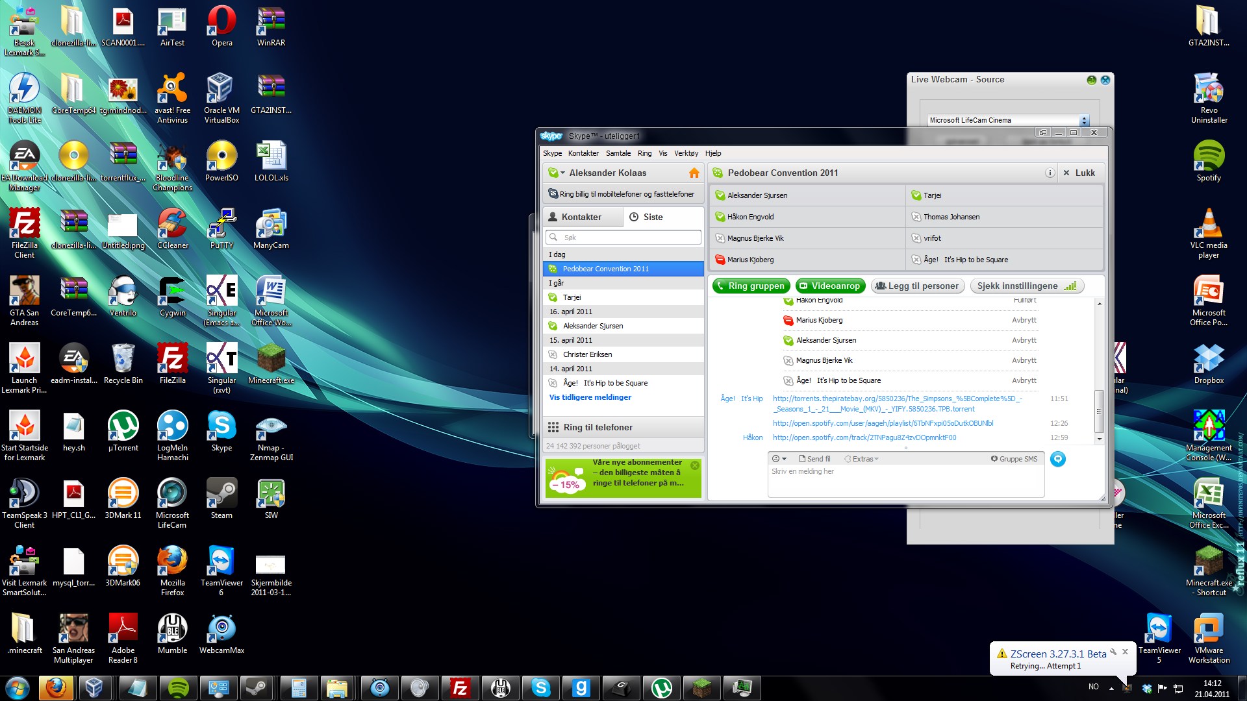The width and height of the screenshot is (1247, 701).
Task: Switch to the Siste tab
Action: (663, 217)
